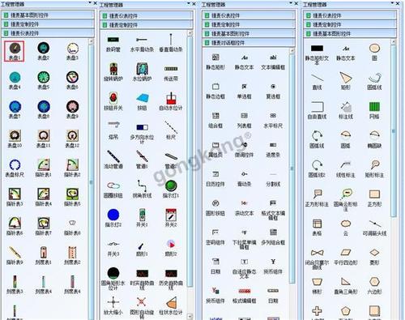Select the 进度条 progress bar control
Viewport: 405px width, 320px height.
pyautogui.click(x=273, y=150)
